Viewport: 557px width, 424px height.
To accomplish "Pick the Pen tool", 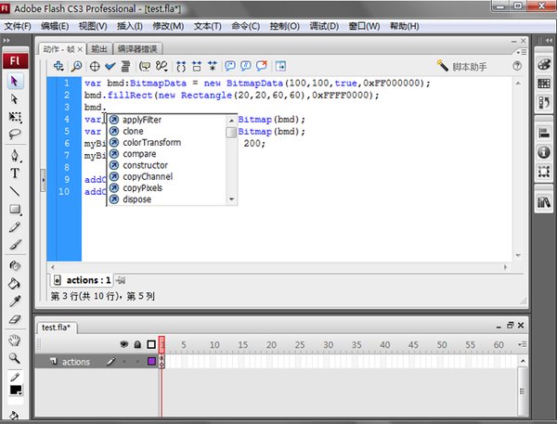I will [15, 154].
